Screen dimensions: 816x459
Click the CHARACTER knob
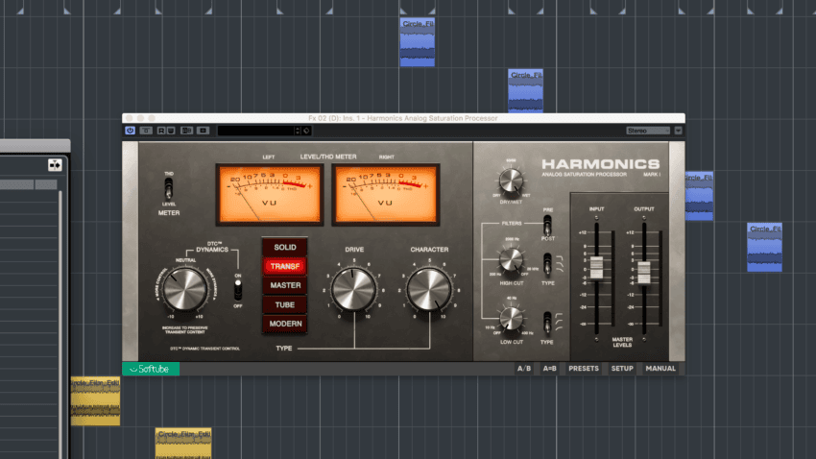click(x=429, y=290)
